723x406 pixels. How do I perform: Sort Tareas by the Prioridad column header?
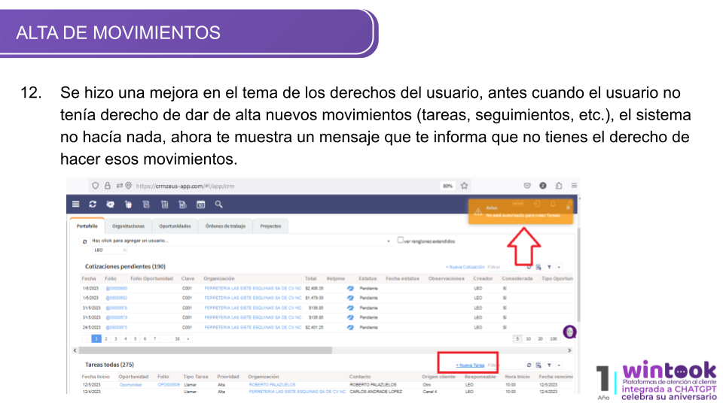pyautogui.click(x=228, y=377)
